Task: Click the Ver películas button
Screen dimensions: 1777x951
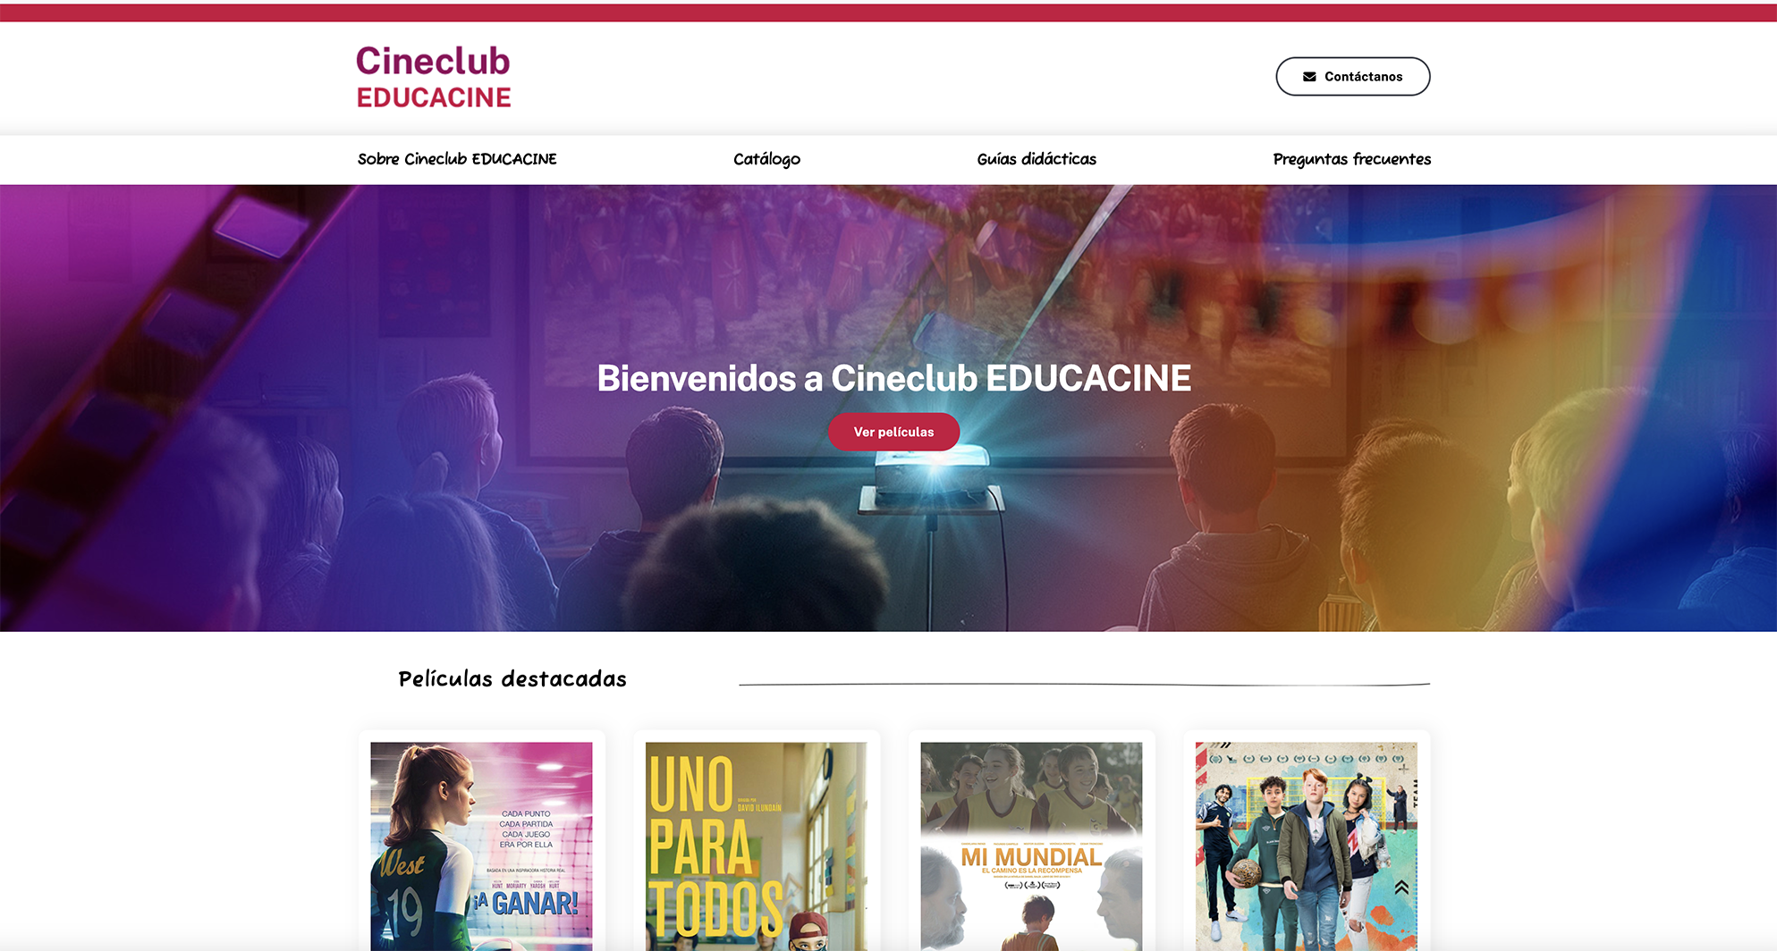Action: coord(893,432)
